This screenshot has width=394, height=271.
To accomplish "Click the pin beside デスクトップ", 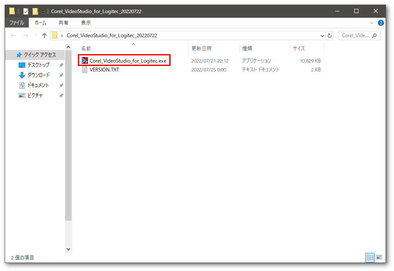I will pos(61,65).
